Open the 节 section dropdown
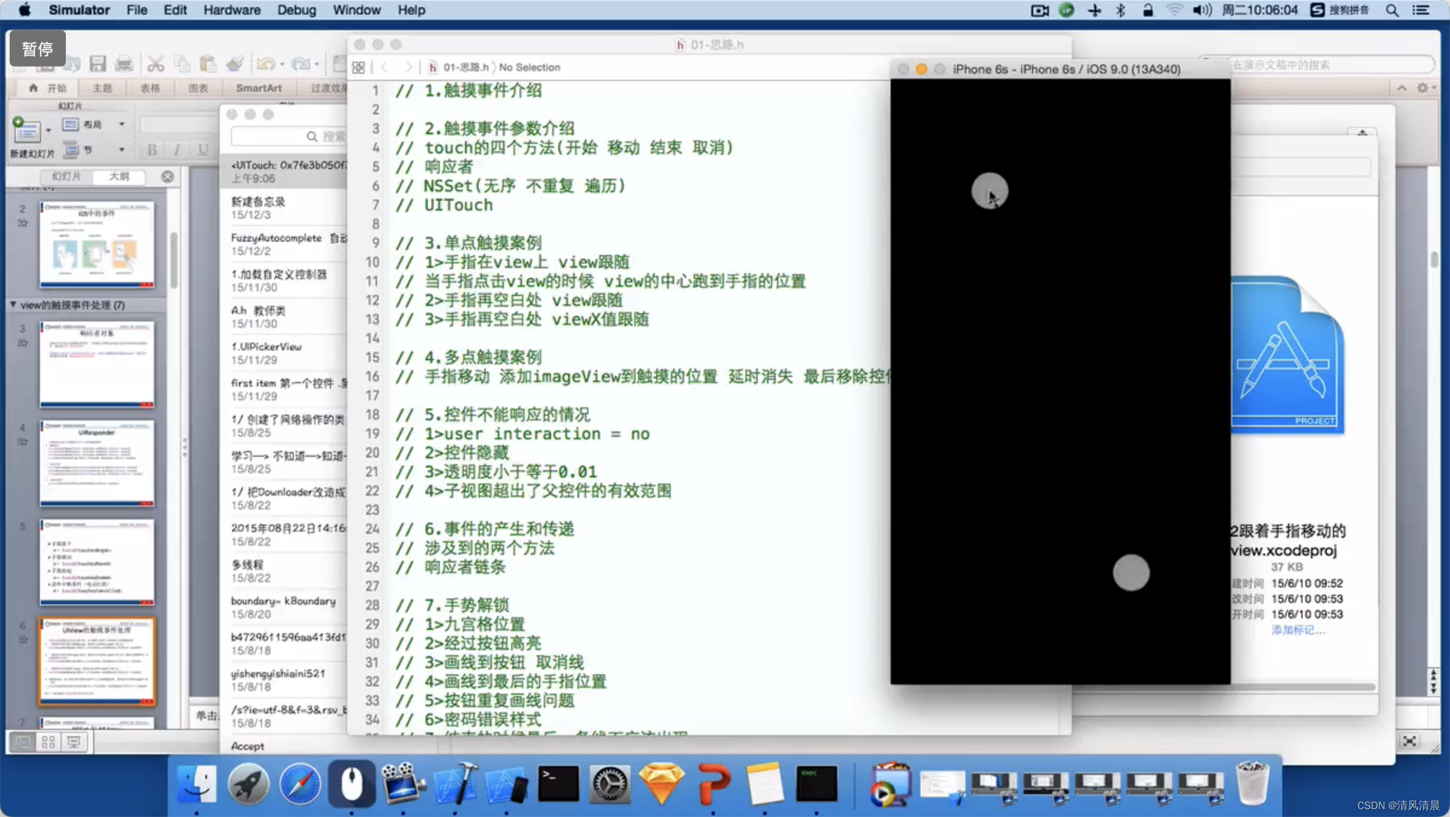Image resolution: width=1450 pixels, height=817 pixels. (121, 150)
